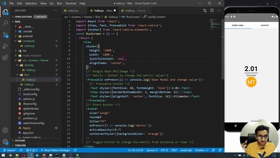This screenshot has width=280, height=158.
Task: Open the Search view in activity bar
Action: click(5, 23)
